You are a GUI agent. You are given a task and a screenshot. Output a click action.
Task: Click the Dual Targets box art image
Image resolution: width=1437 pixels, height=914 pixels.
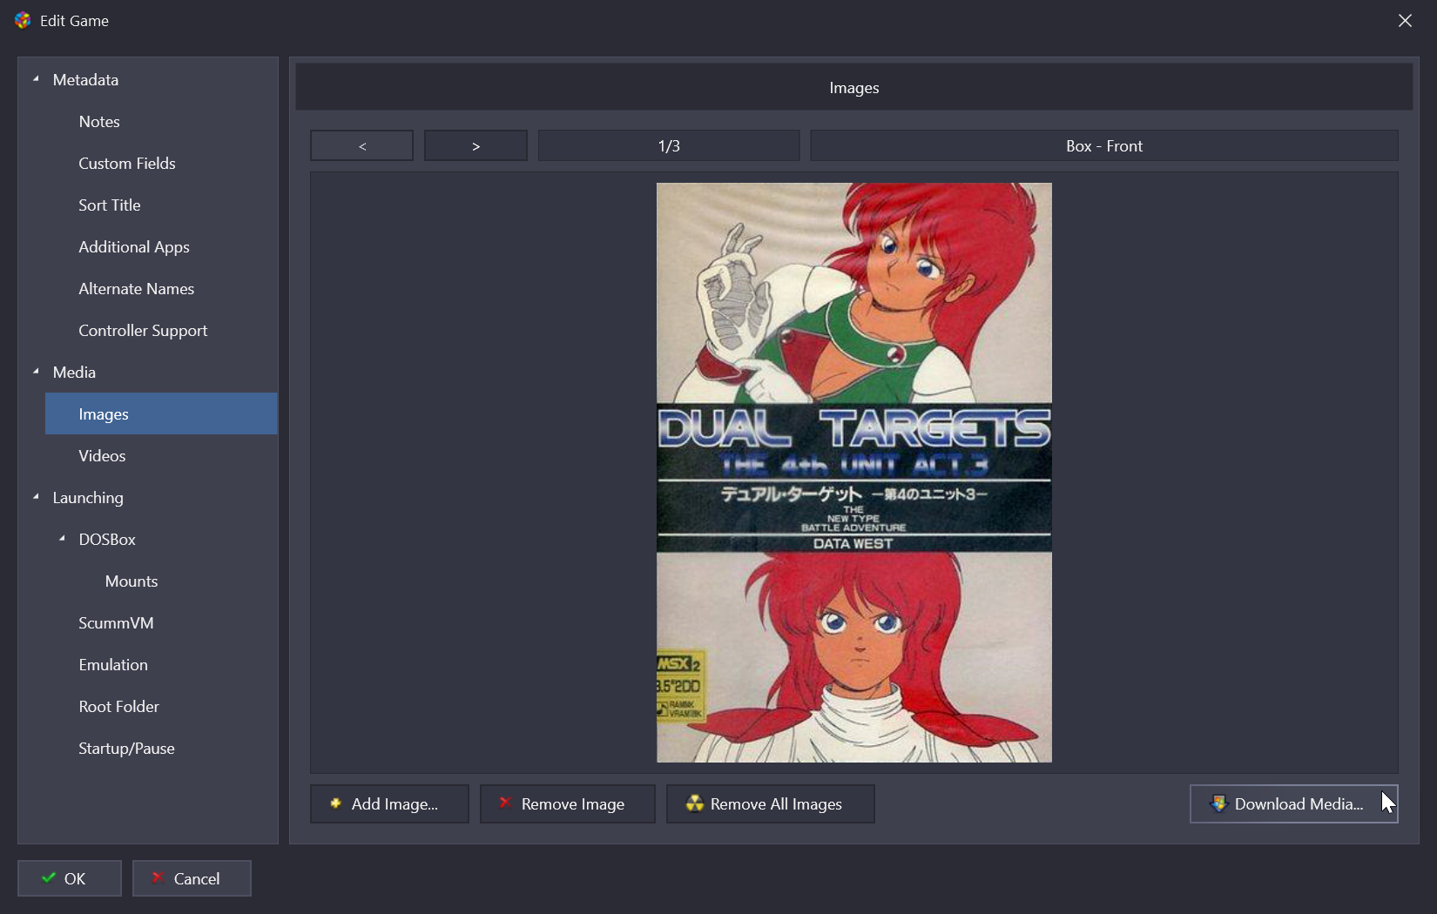854,473
